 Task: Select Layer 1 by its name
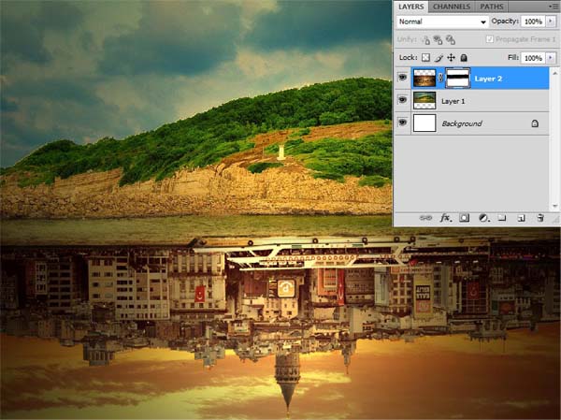tap(453, 101)
